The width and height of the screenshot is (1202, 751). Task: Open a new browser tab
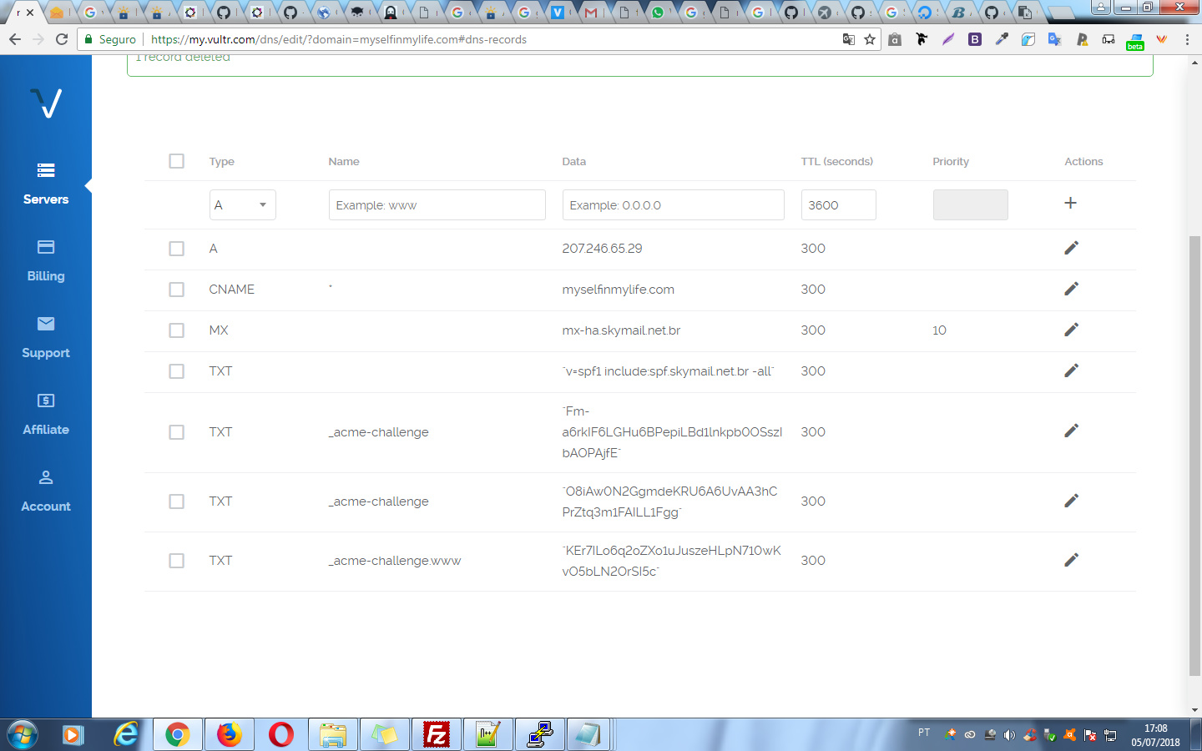[x=1060, y=13]
